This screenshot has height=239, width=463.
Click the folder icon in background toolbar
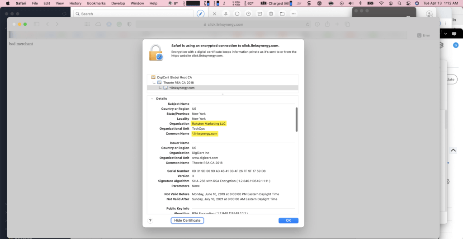click(x=282, y=14)
